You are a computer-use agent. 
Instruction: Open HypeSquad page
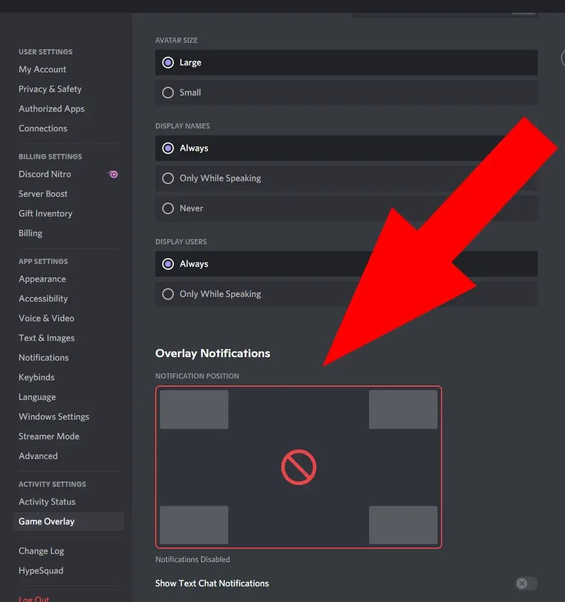[x=41, y=571]
